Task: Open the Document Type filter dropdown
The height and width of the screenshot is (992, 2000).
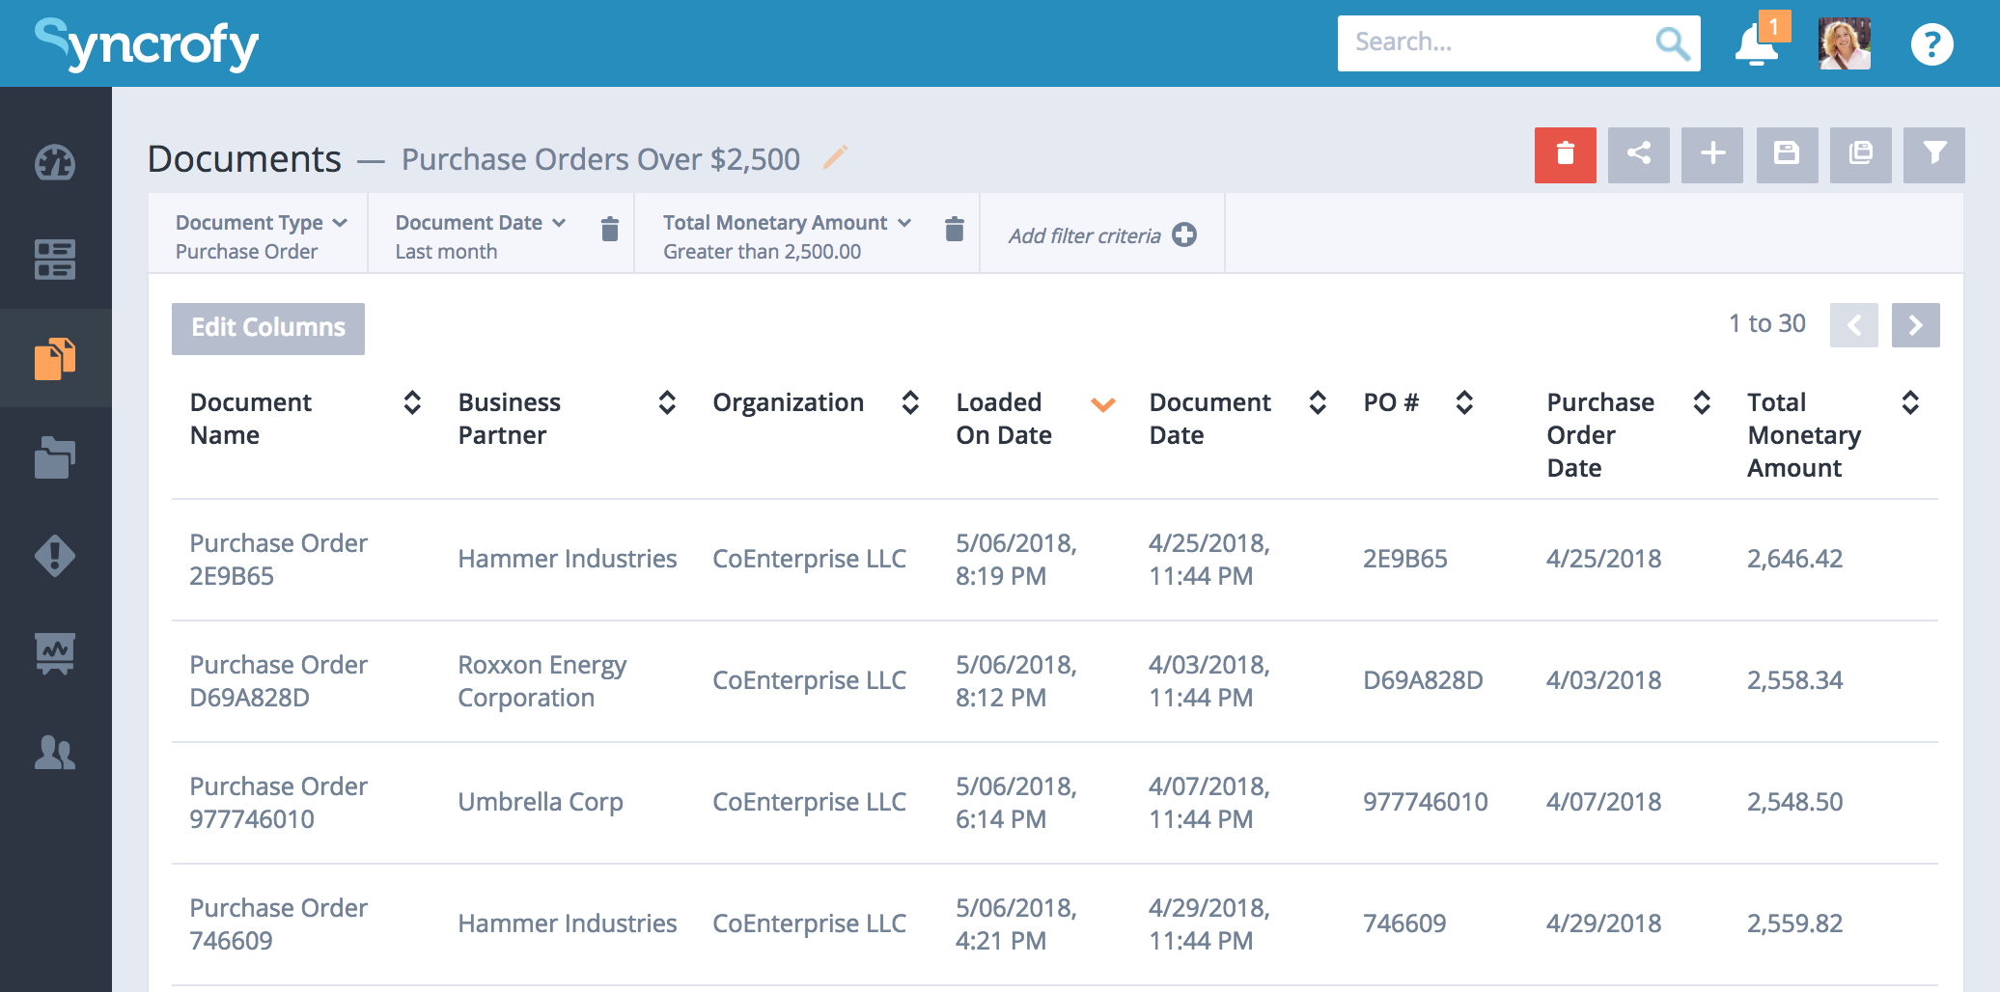Action: (x=340, y=222)
